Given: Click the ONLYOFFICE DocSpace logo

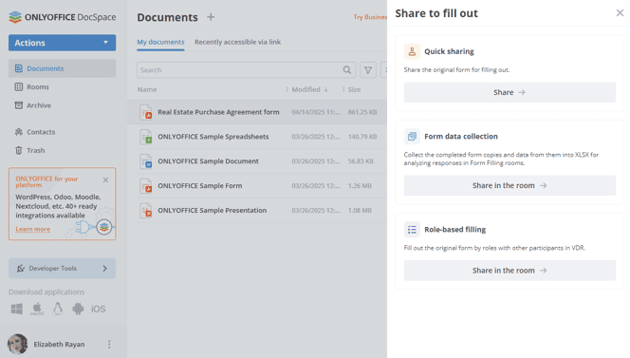Looking at the screenshot, I should (63, 17).
